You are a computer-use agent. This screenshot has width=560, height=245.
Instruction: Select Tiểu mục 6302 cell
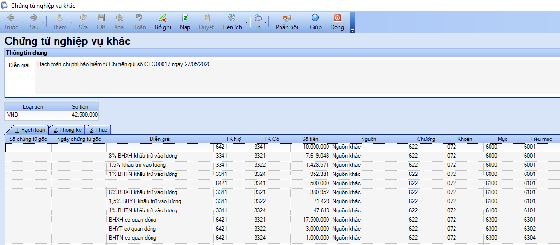(541, 229)
